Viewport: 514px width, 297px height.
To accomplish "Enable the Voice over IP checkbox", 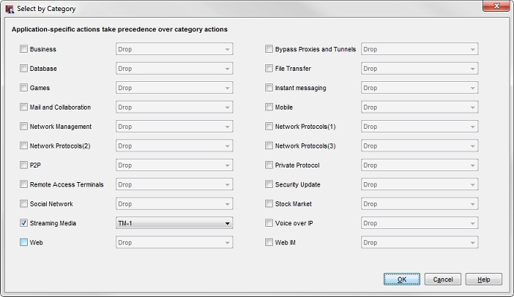I will point(269,223).
